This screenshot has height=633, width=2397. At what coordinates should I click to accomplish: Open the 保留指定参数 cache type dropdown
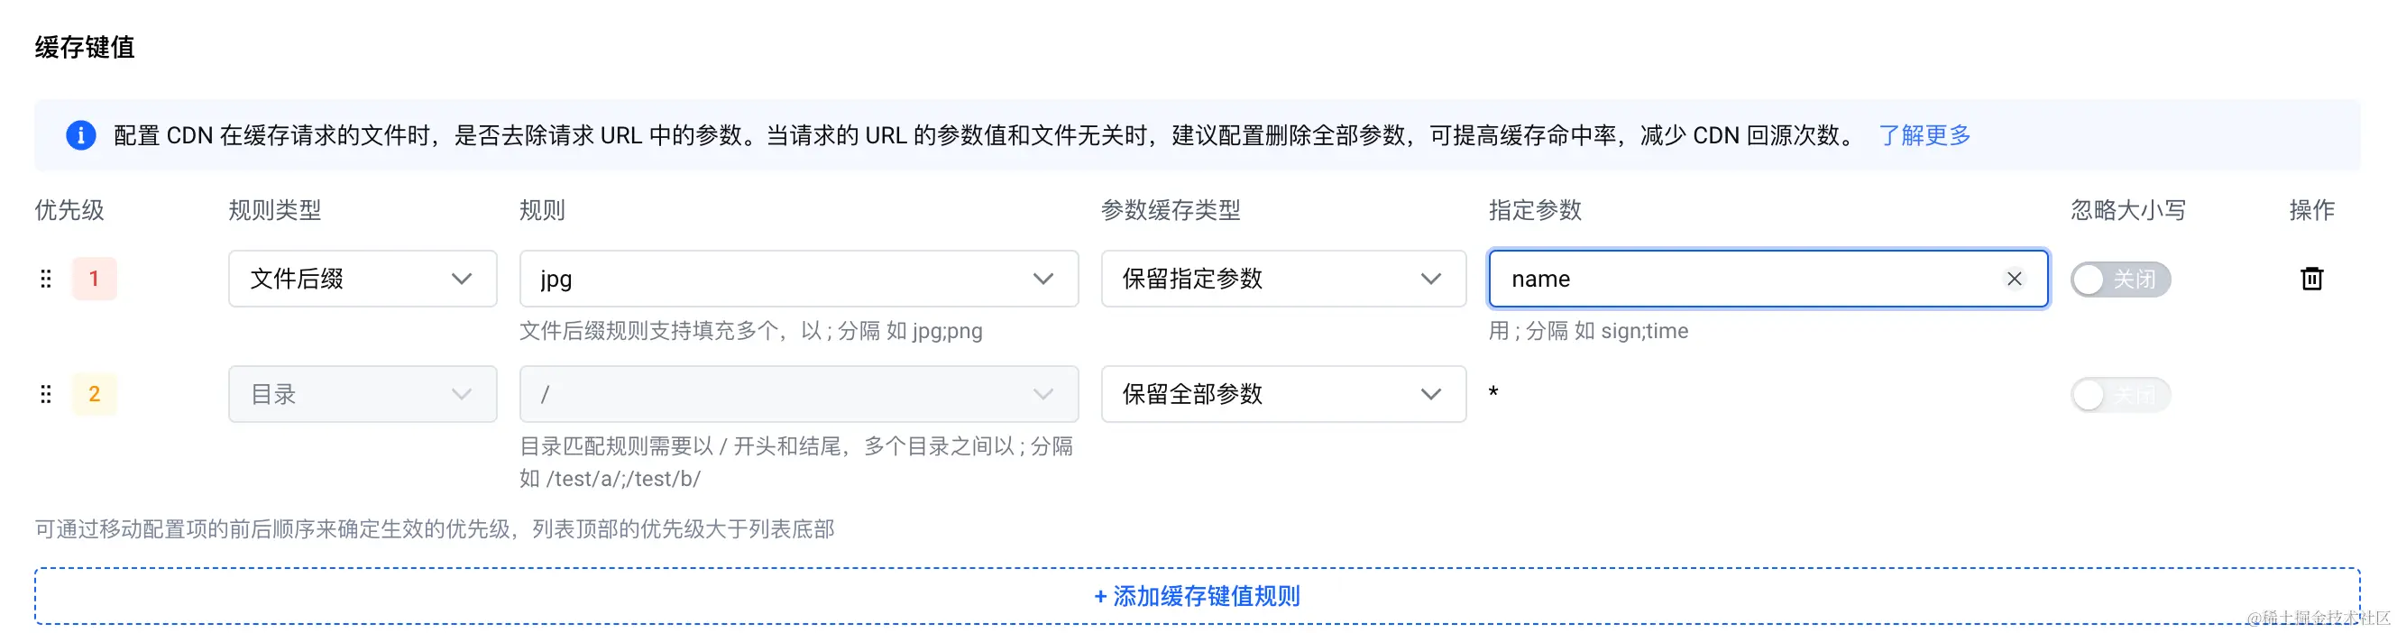(1284, 279)
